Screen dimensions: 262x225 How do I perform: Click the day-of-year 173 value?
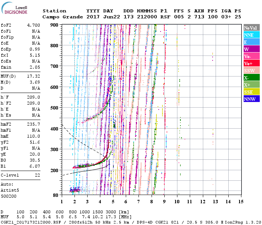point(128,17)
